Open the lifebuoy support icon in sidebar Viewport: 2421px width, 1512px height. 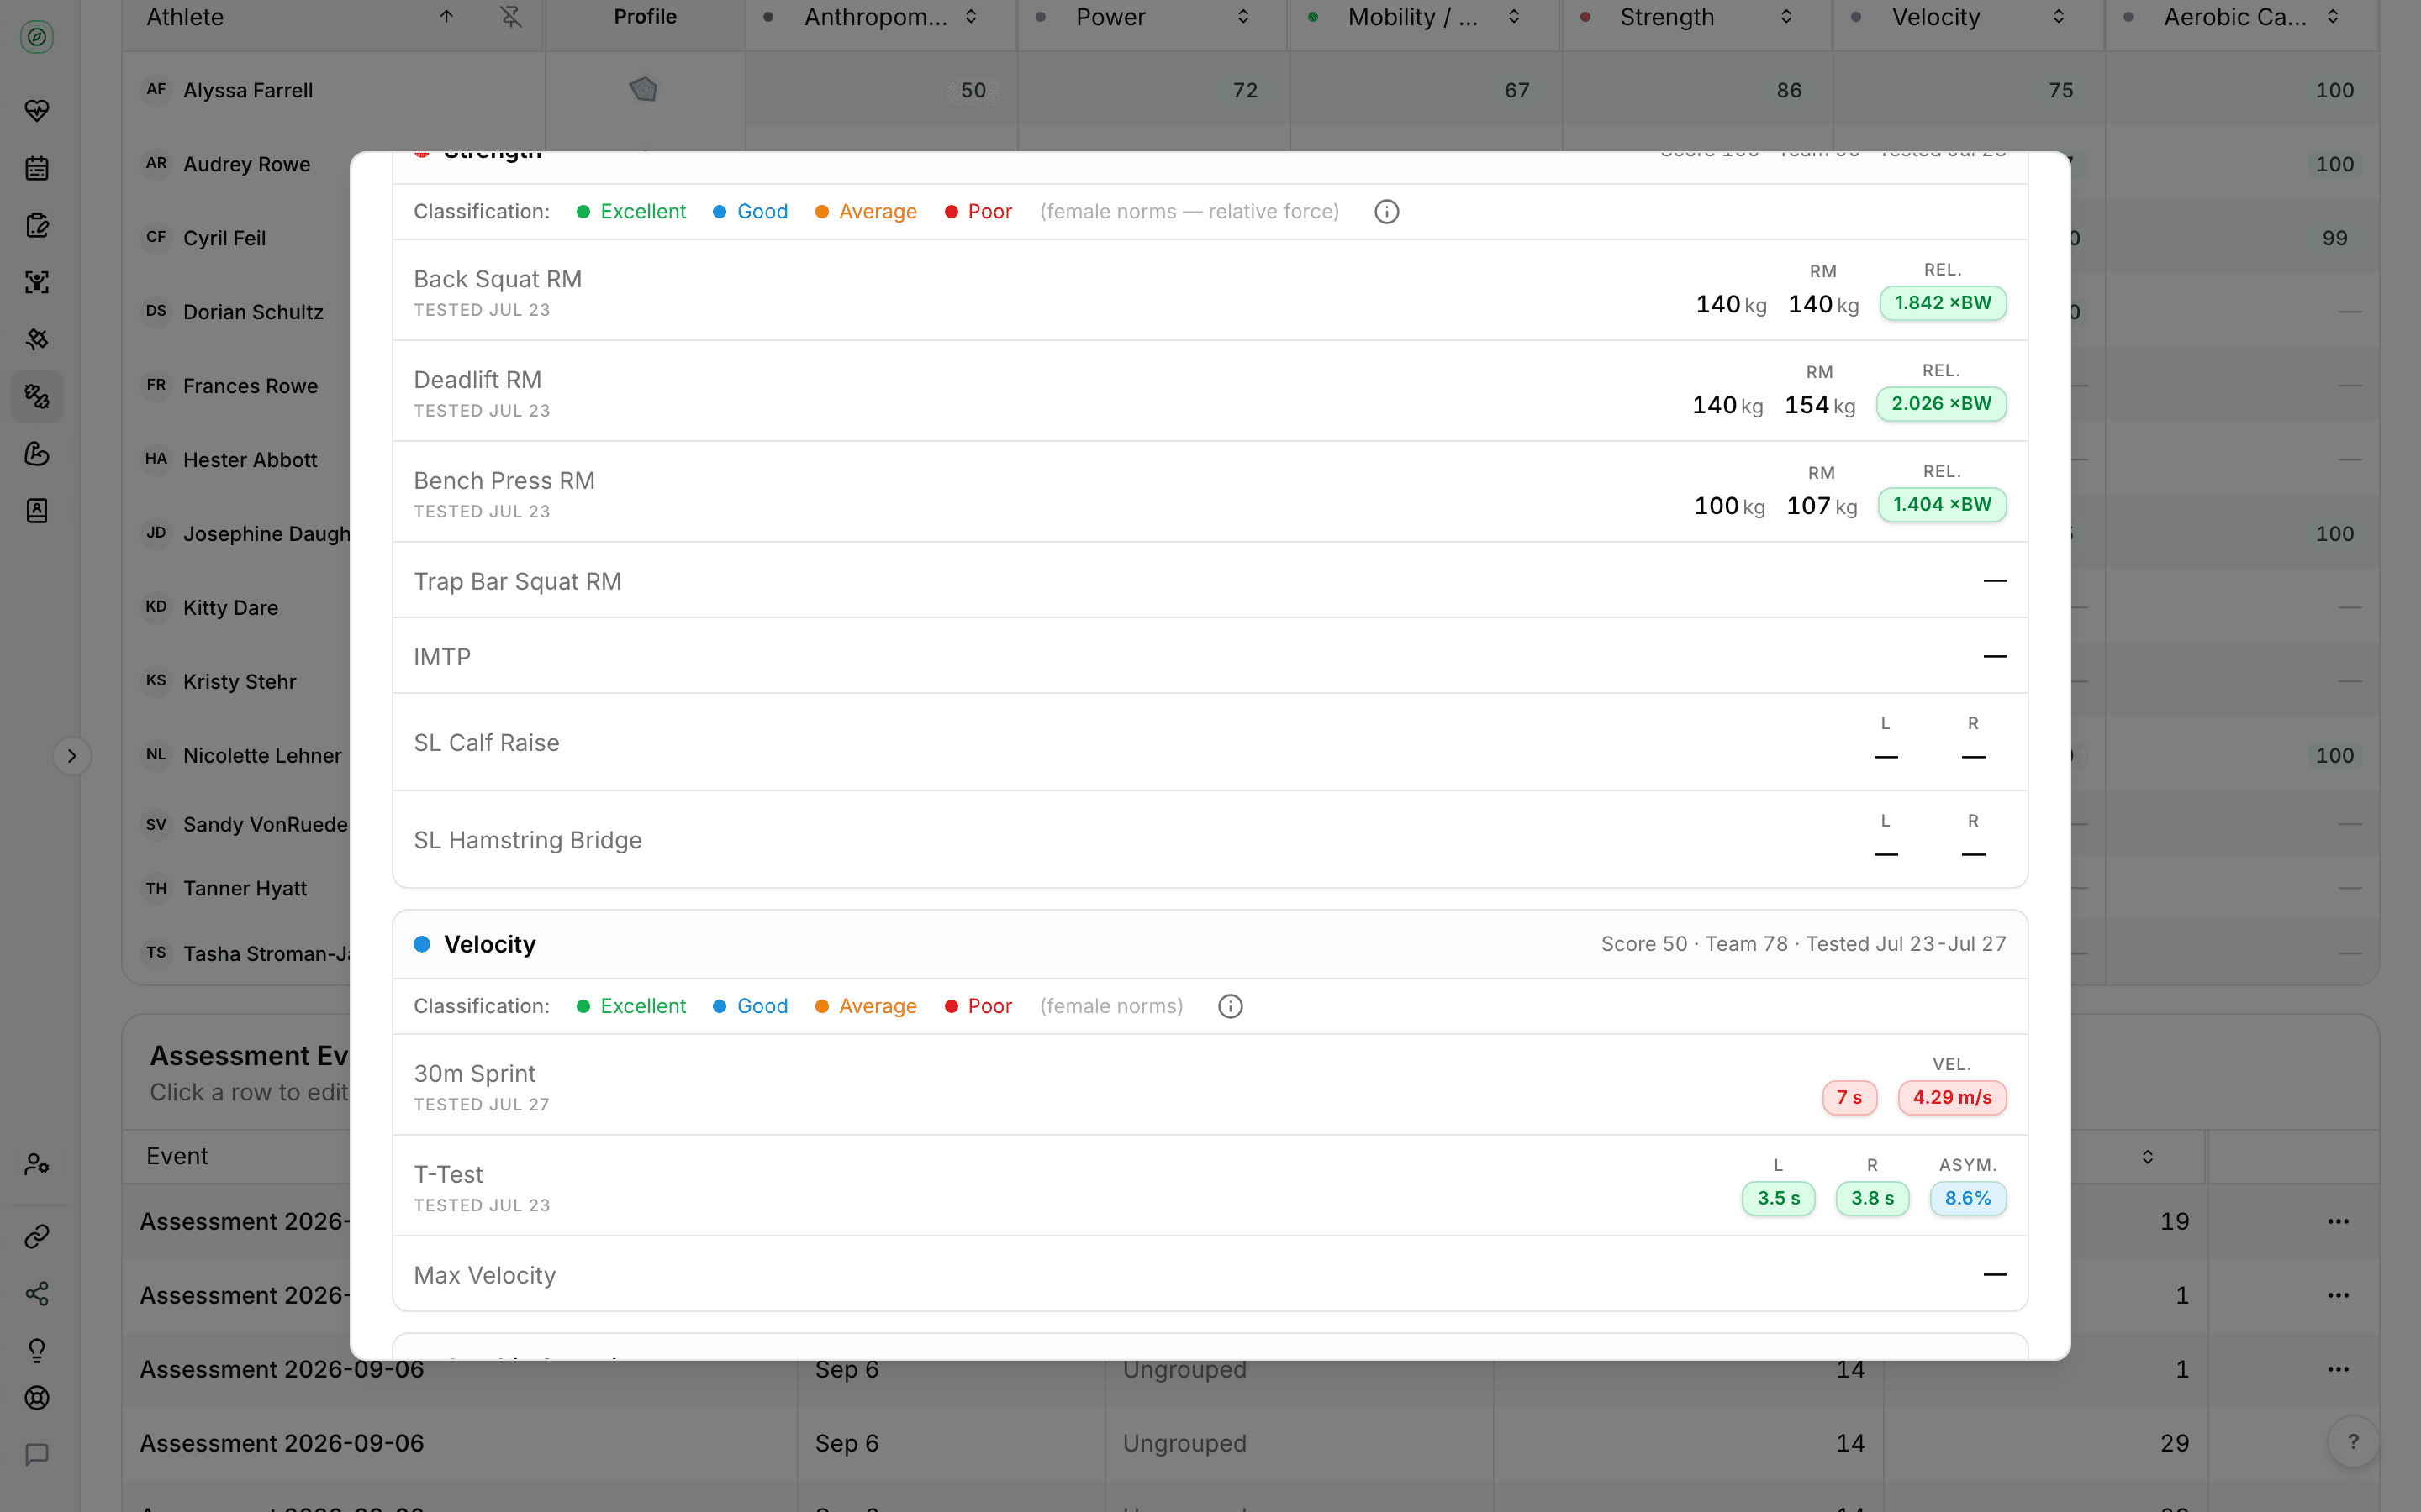coord(37,1398)
